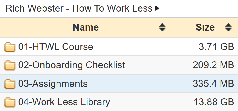Select the 209.2 MB size cell
The height and width of the screenshot is (111, 238).
(x=205, y=65)
